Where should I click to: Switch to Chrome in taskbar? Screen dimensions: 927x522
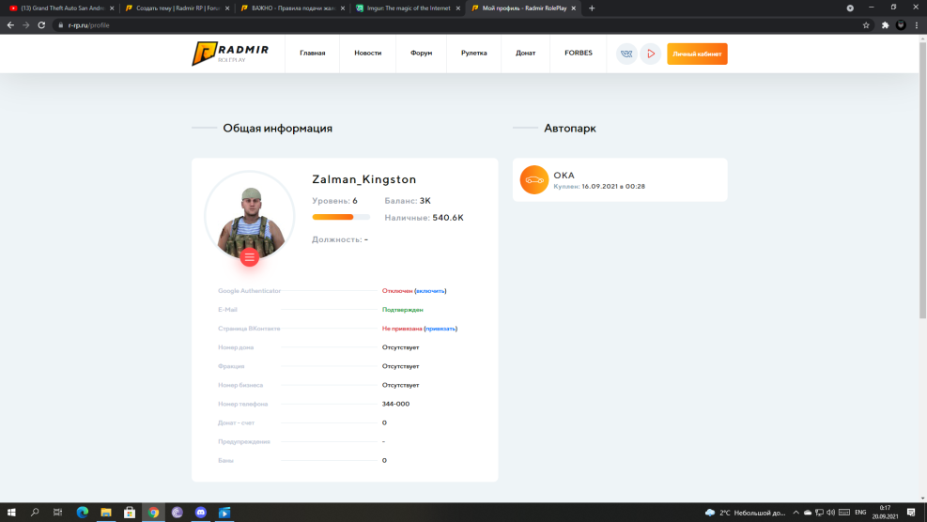coord(153,513)
